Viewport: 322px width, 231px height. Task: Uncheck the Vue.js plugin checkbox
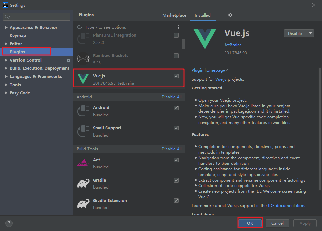(176, 76)
